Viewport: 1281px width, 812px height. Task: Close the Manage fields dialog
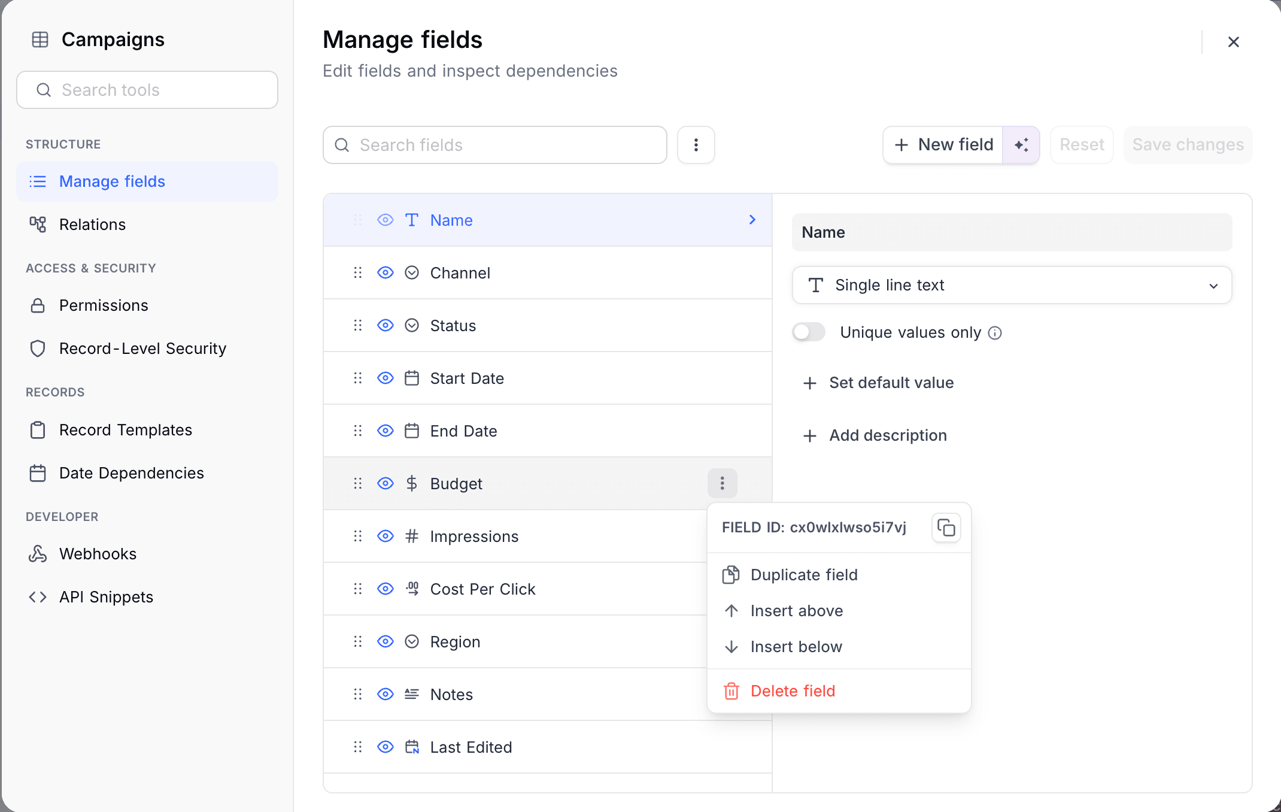pos(1233,42)
